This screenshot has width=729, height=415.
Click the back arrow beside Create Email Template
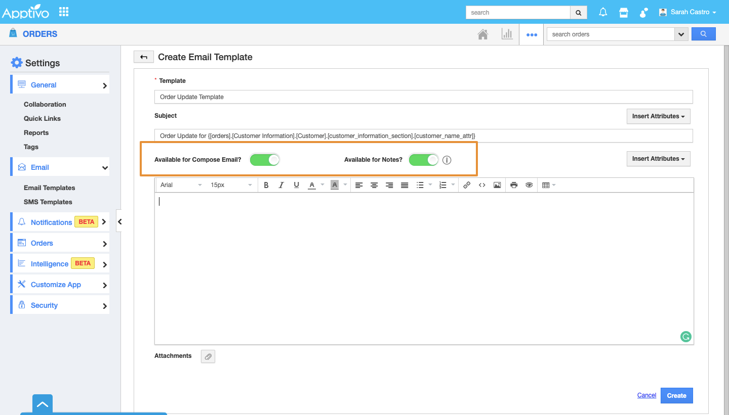click(144, 57)
